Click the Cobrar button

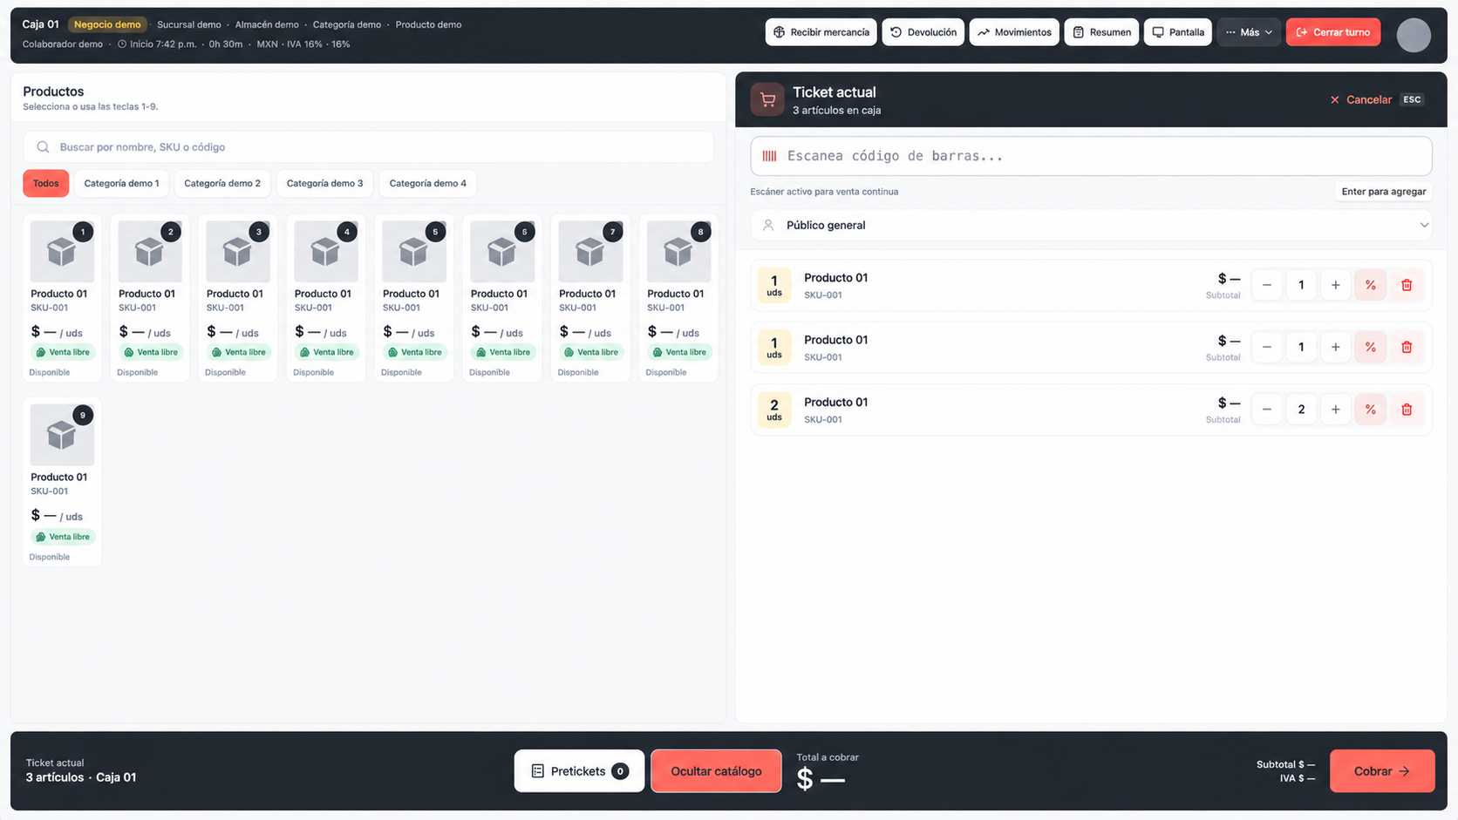coord(1381,771)
